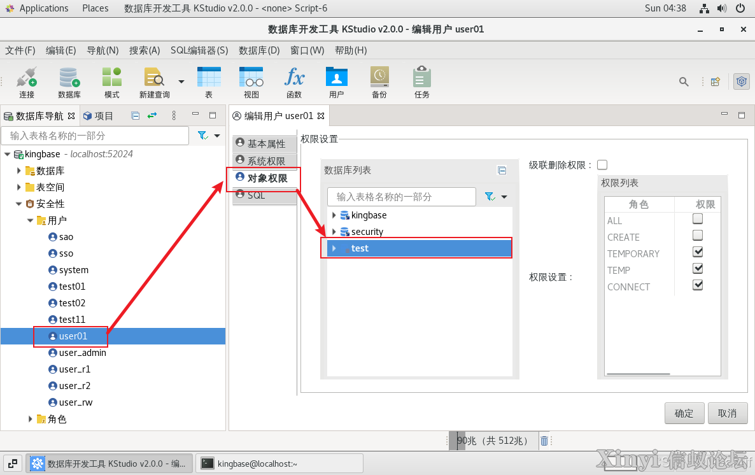Switch to the 项目 tab
Viewport: 755px width, 475px height.
click(x=98, y=116)
